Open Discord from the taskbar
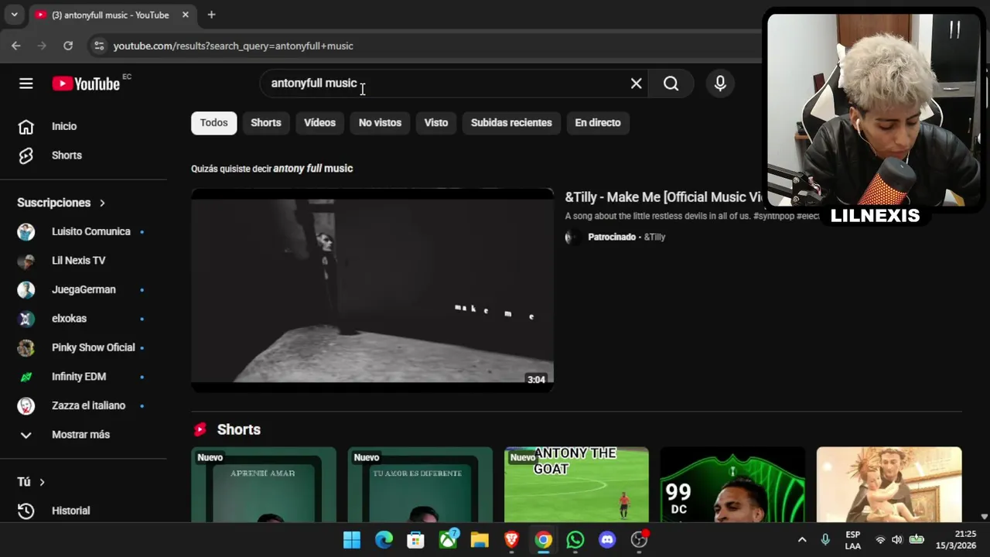Screen dimensions: 990x557 point(607,540)
